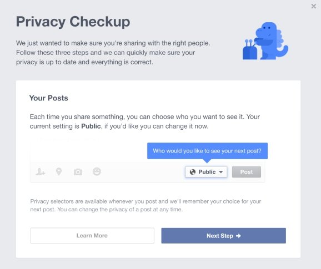Image resolution: width=321 pixels, height=269 pixels.
Task: Click the Privacy Checkup title
Action: [73, 22]
